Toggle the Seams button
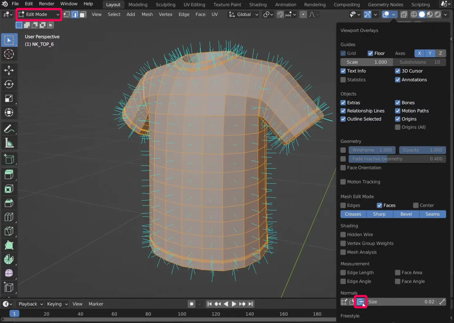This screenshot has height=323, width=454. 433,214
